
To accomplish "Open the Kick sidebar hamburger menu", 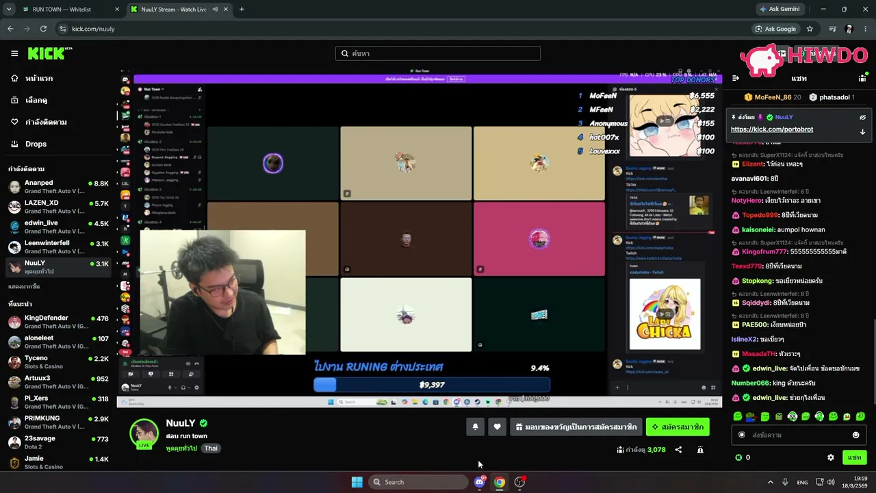I will pyautogui.click(x=14, y=53).
